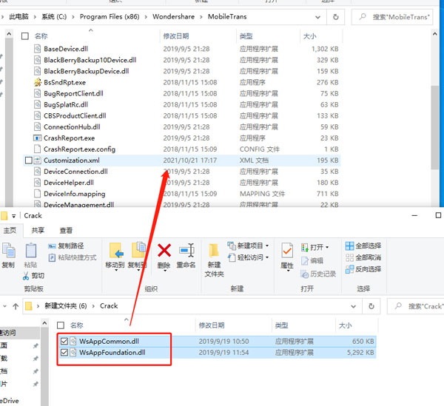Open quick access toolbar dropdown in Crack title
This screenshot has height=406, width=444.
(x=13, y=216)
